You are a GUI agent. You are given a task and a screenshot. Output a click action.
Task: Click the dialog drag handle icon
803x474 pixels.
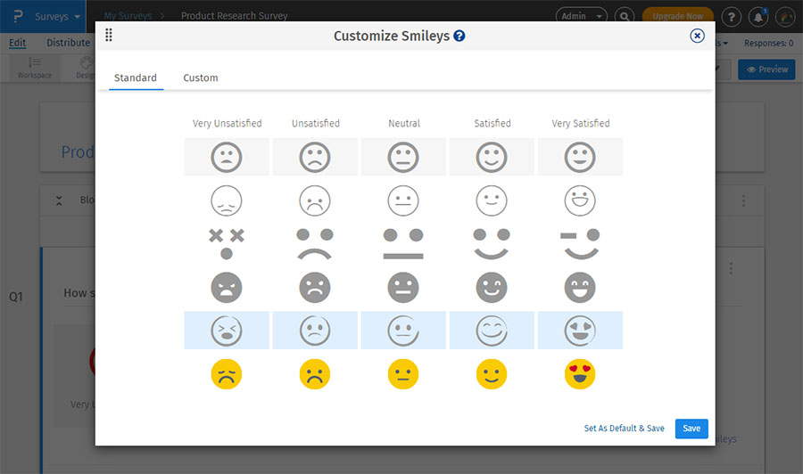[x=109, y=36]
